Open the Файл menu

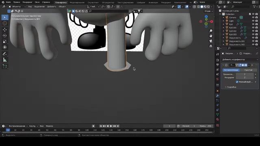point(8,2)
